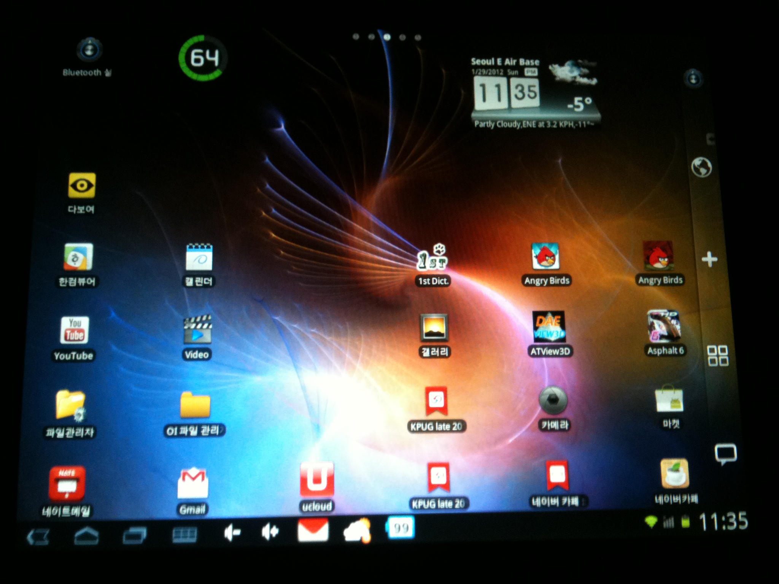Image resolution: width=779 pixels, height=584 pixels.
Task: Tap the volume down button
Action: click(x=232, y=533)
